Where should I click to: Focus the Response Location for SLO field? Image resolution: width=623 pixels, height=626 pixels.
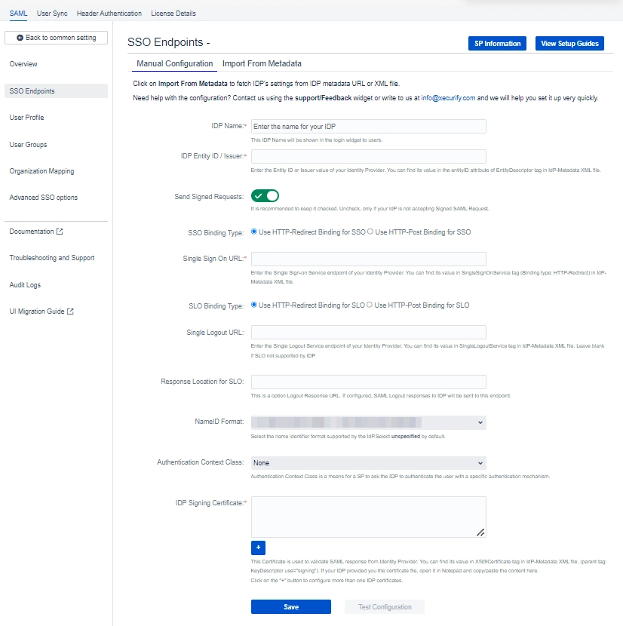pyautogui.click(x=368, y=382)
